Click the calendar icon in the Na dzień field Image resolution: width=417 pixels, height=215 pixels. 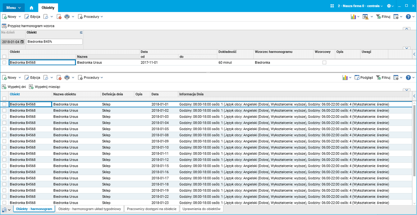pyautogui.click(x=22, y=42)
